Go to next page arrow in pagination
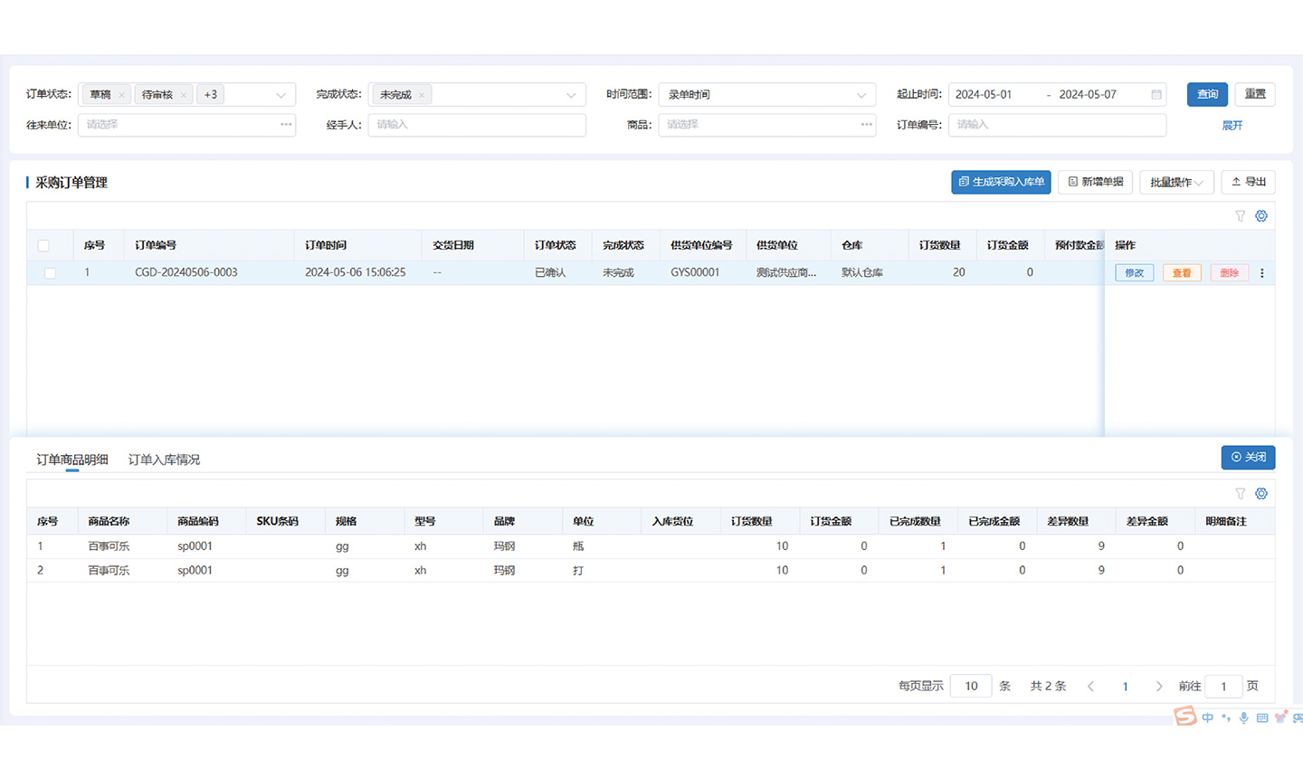Screen dimensions: 1303x778 click(1159, 687)
